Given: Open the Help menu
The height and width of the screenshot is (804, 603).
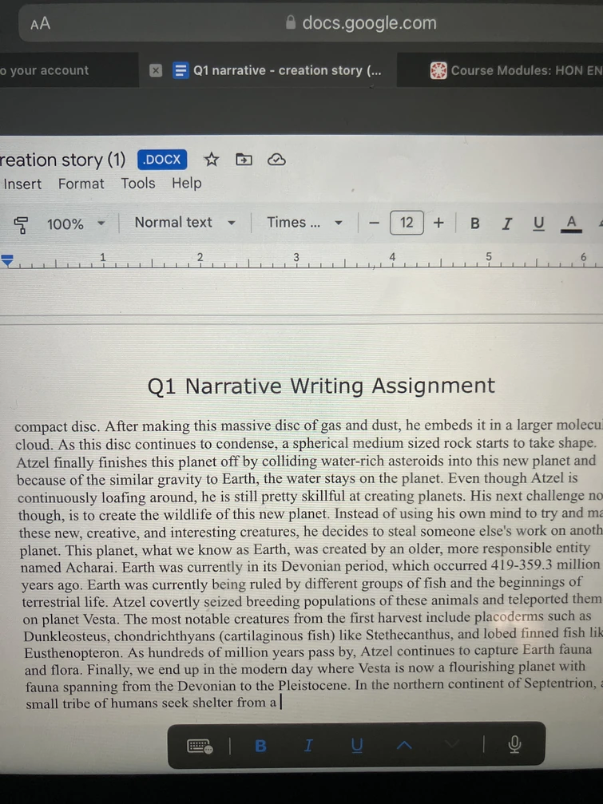Looking at the screenshot, I should (187, 183).
